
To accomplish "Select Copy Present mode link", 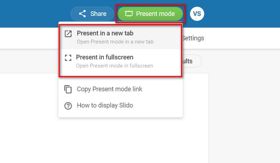I will (109, 89).
